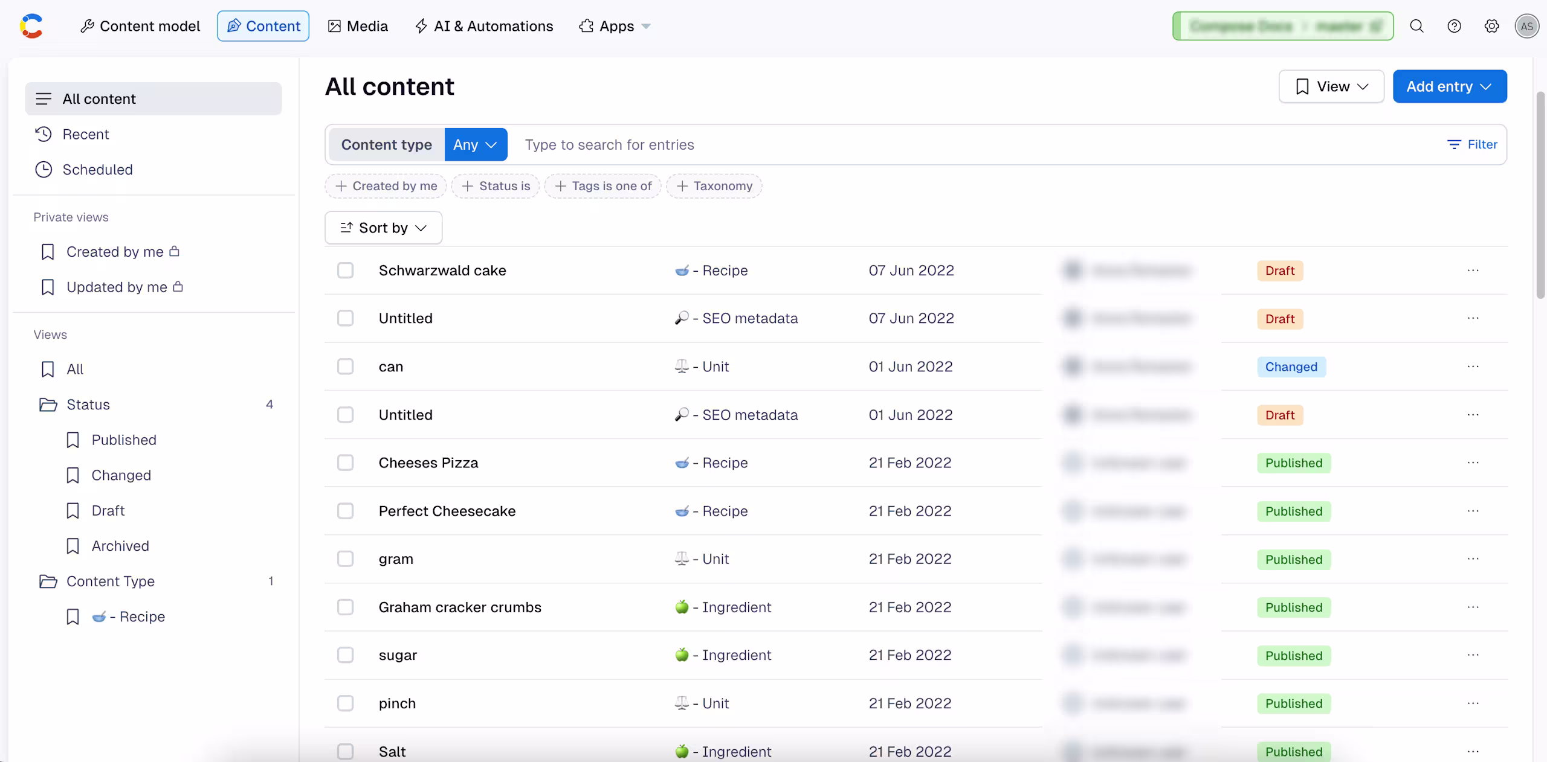
Task: Add the Tags is one of filter
Action: coord(603,186)
